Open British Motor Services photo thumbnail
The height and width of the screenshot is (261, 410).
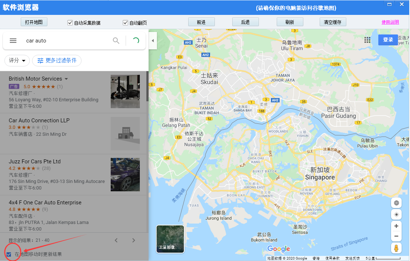[125, 91]
